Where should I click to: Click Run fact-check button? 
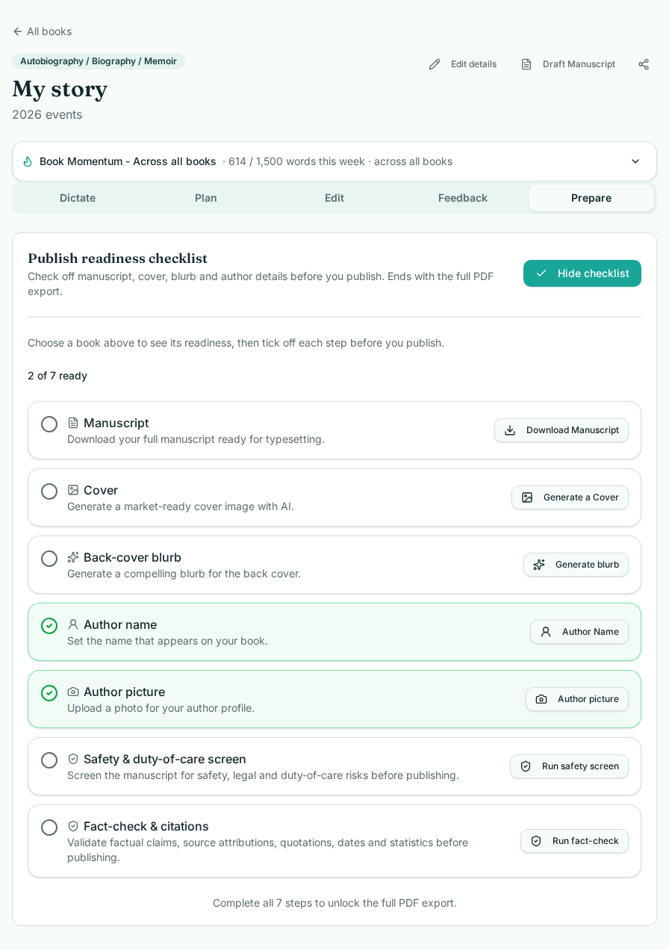click(x=574, y=841)
